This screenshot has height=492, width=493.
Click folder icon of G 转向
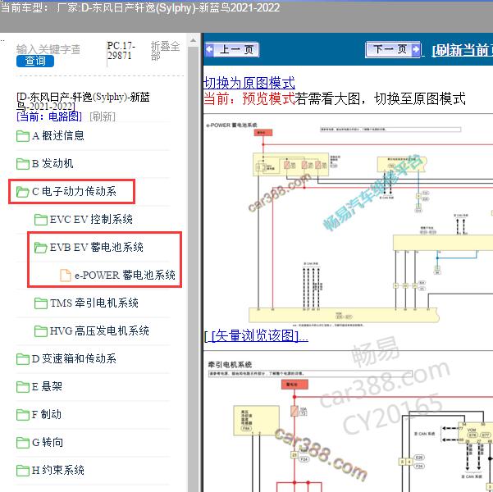pos(23,443)
